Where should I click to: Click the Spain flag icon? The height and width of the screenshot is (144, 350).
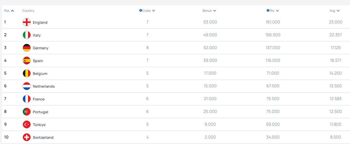(x=27, y=61)
